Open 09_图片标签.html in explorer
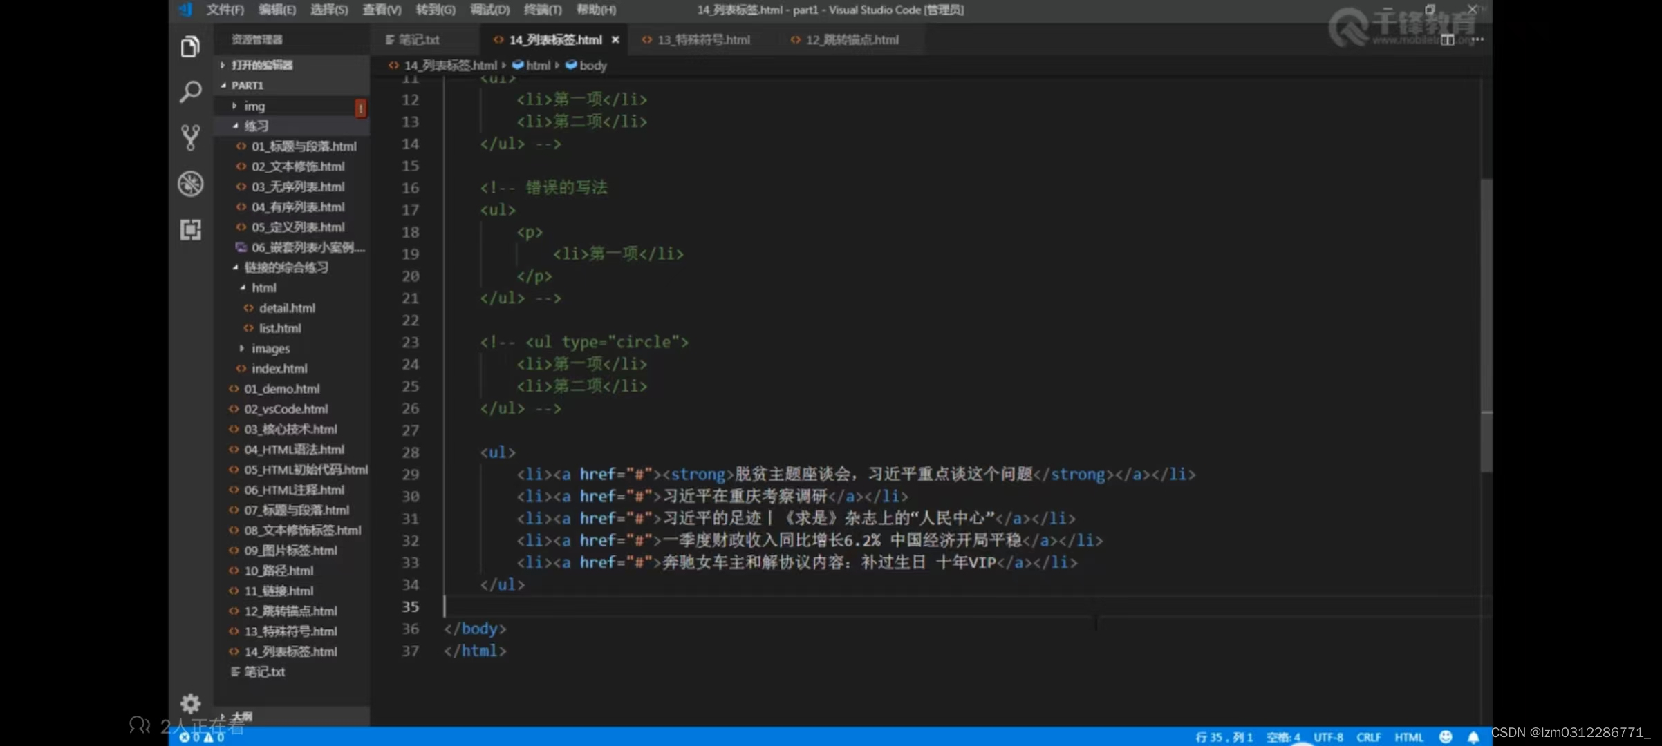This screenshot has height=746, width=1662. (x=292, y=551)
